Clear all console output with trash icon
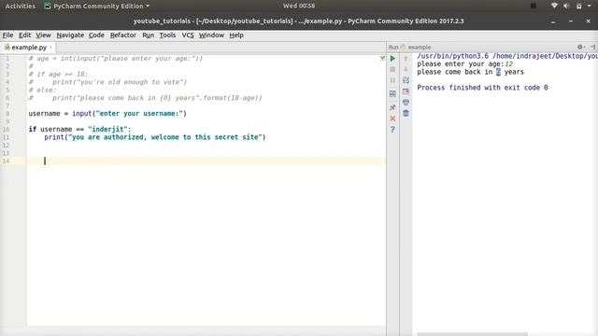The image size is (598, 336). [406, 113]
